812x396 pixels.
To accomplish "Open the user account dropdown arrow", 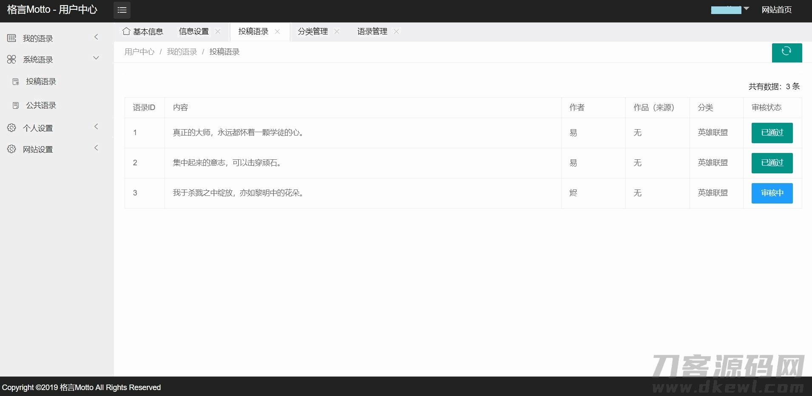I will pos(746,9).
